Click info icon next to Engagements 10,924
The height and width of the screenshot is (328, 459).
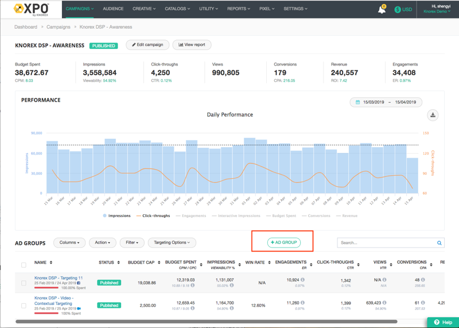click(302, 280)
